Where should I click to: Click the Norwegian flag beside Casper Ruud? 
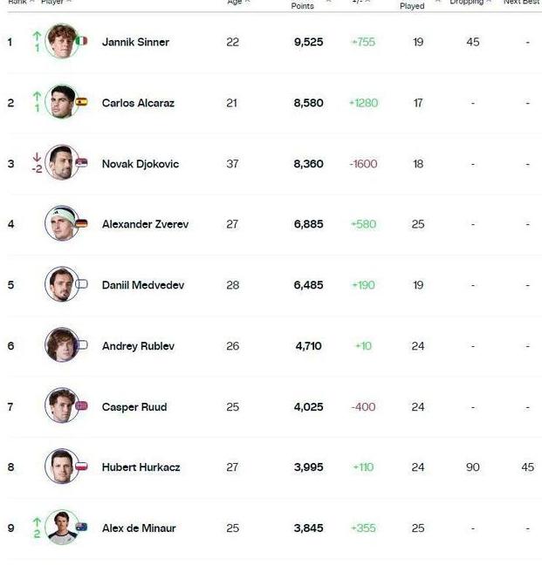click(x=82, y=406)
